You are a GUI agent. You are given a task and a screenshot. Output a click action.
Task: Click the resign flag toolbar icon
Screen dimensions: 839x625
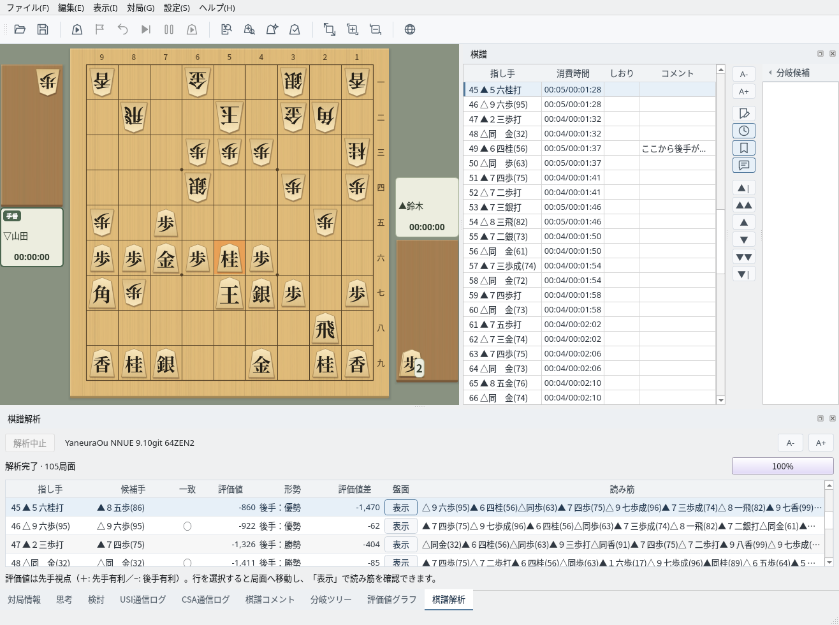(x=100, y=29)
